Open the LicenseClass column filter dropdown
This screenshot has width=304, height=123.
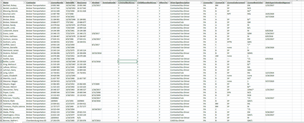pyautogui.click(x=225, y=2)
